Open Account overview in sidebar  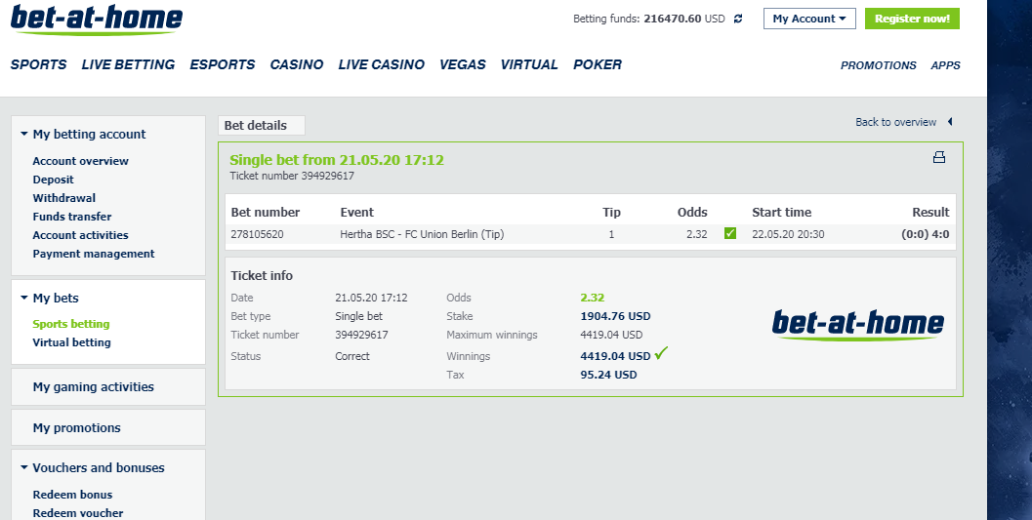click(x=80, y=161)
